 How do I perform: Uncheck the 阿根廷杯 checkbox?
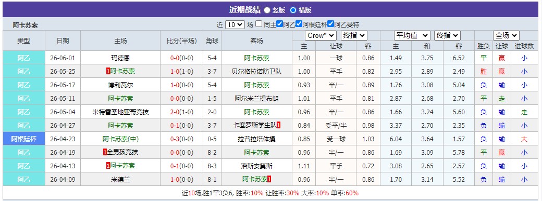click(x=299, y=24)
